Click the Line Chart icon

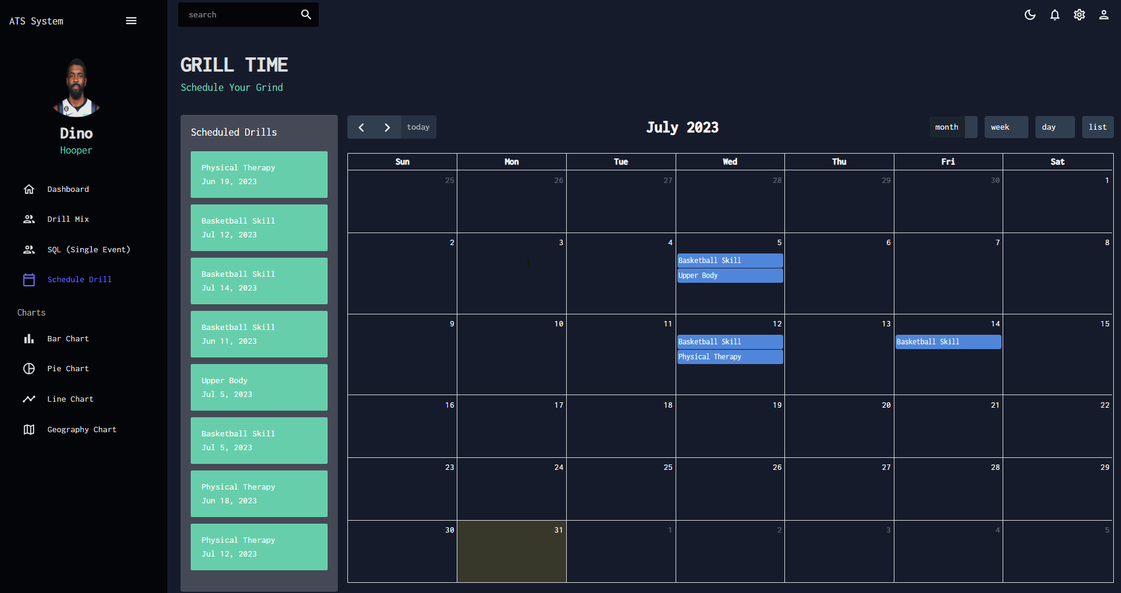(x=29, y=399)
